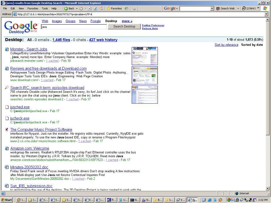Viewport: 271px width, 203px height.
Task: Click the more » link
Action: click(x=127, y=21)
